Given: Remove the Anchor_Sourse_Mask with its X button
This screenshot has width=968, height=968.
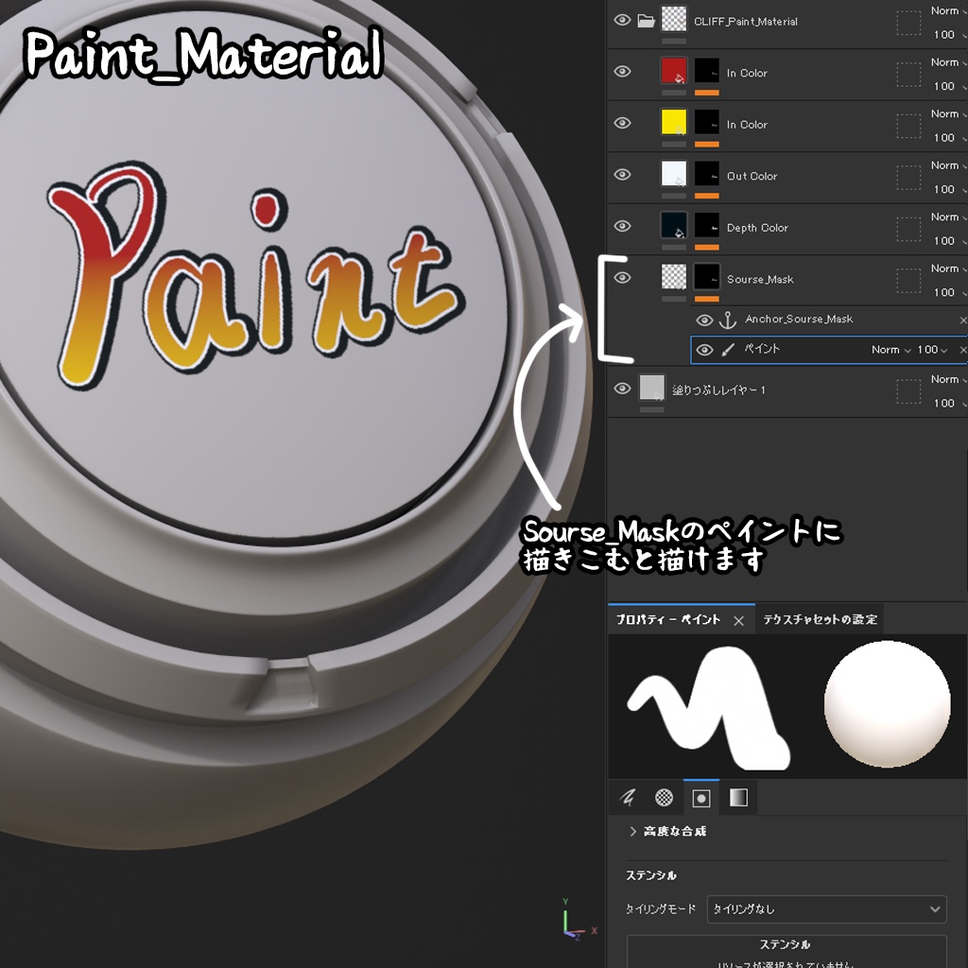Looking at the screenshot, I should tap(962, 320).
